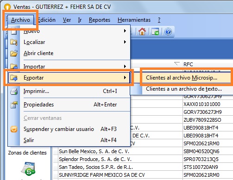Click RFC cell ZUBV7809228SO
Viewport: 233px width, 180px height.
208,120
